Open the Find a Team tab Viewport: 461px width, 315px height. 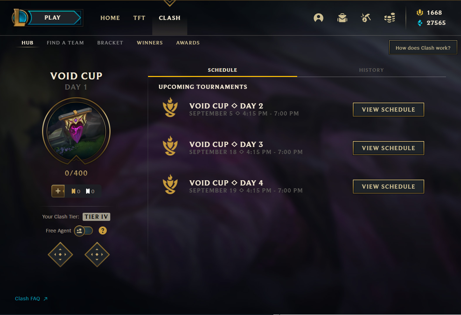[x=65, y=43]
